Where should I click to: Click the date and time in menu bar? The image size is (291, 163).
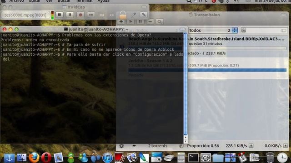[x=272, y=1]
